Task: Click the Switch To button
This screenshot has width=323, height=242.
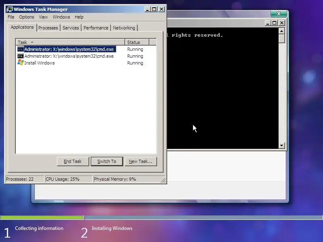Action: click(107, 161)
